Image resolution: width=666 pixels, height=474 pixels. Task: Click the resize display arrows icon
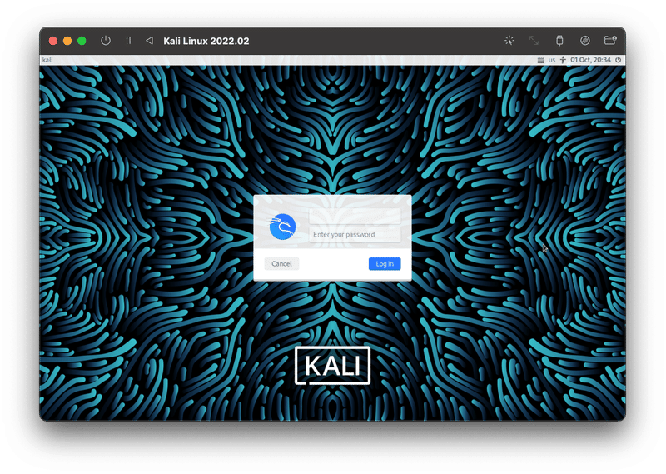tap(534, 40)
